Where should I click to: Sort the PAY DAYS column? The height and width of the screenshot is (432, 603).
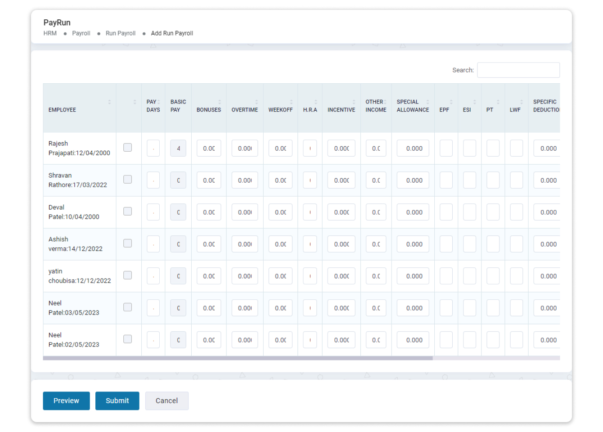[x=158, y=102]
